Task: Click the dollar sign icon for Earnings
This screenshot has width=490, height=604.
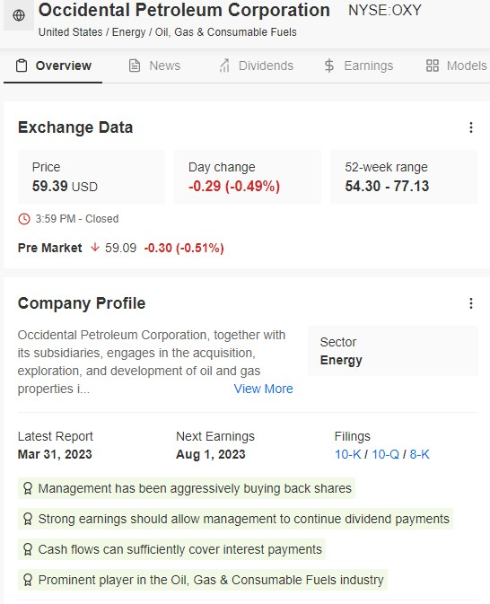Action: click(x=329, y=66)
